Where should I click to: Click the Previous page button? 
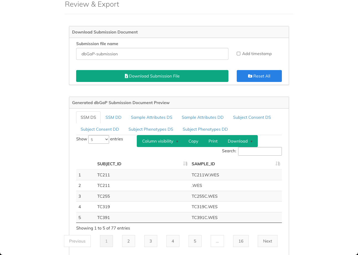point(77,241)
